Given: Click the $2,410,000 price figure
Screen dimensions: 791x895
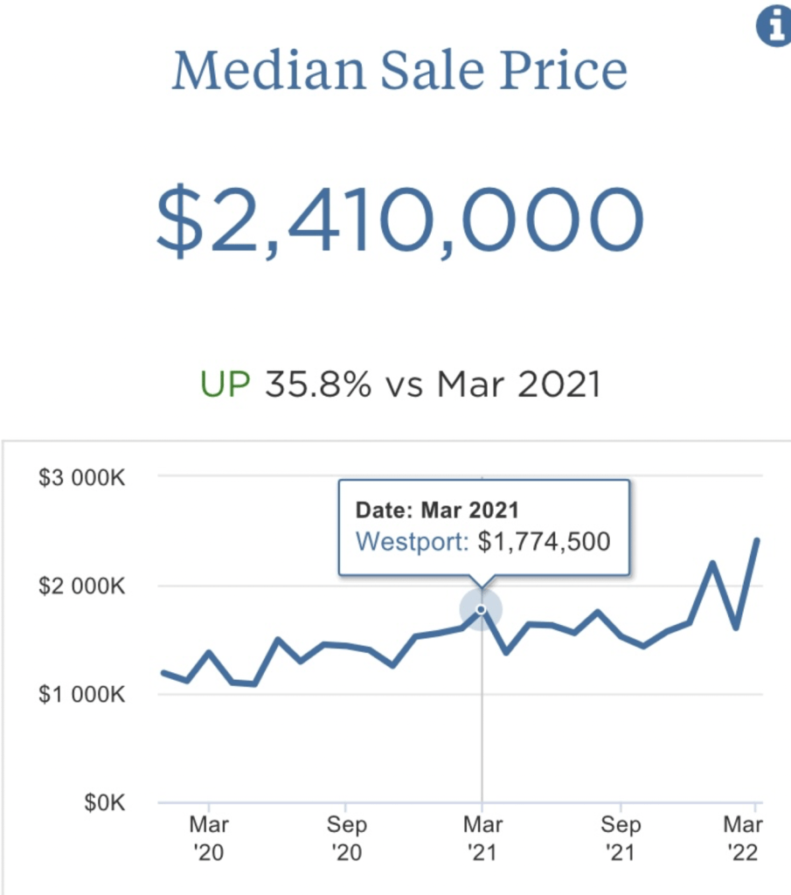Looking at the screenshot, I should click(399, 219).
